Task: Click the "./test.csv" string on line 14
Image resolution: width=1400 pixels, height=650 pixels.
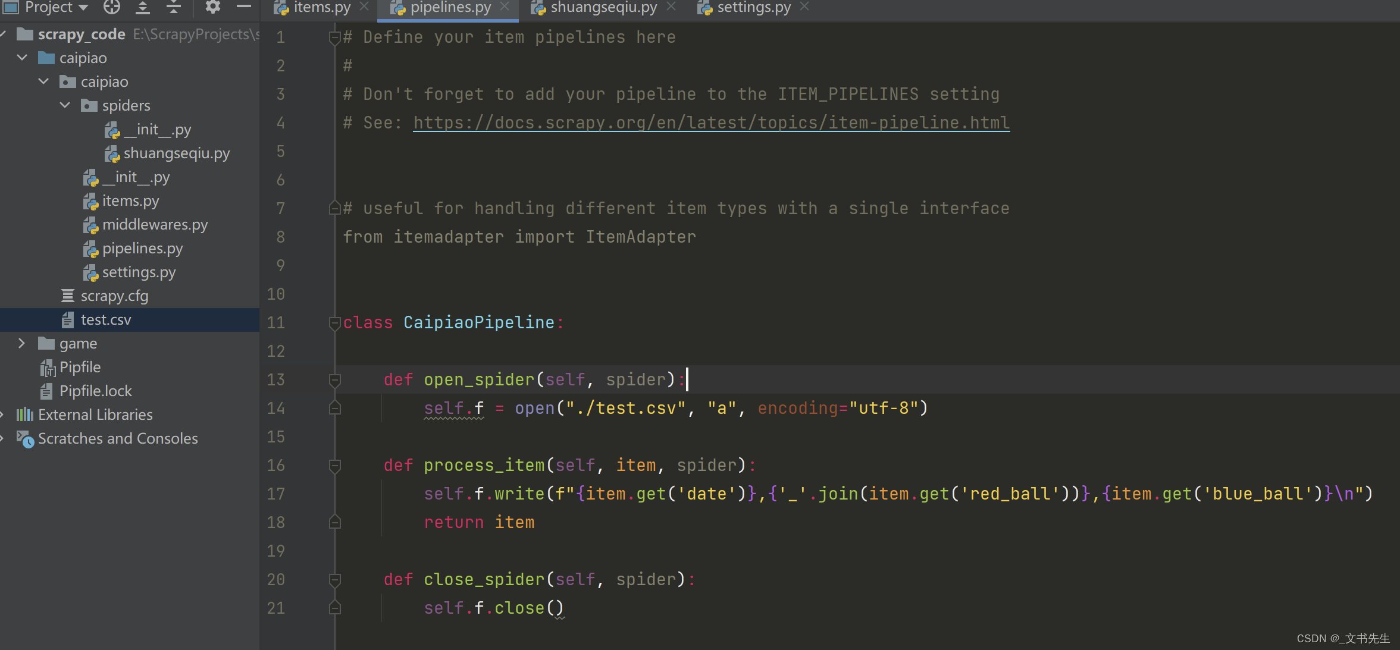Action: 626,408
